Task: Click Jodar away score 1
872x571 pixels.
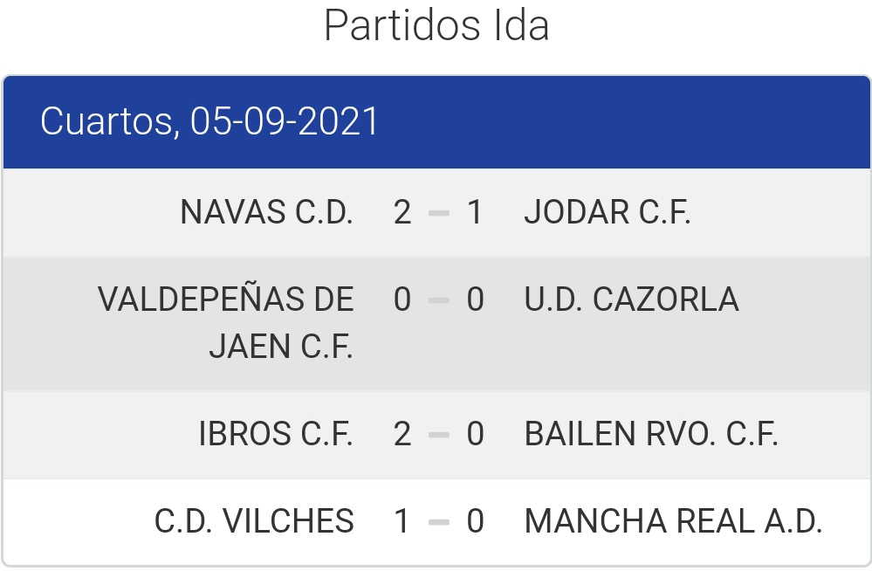Action: pos(474,212)
